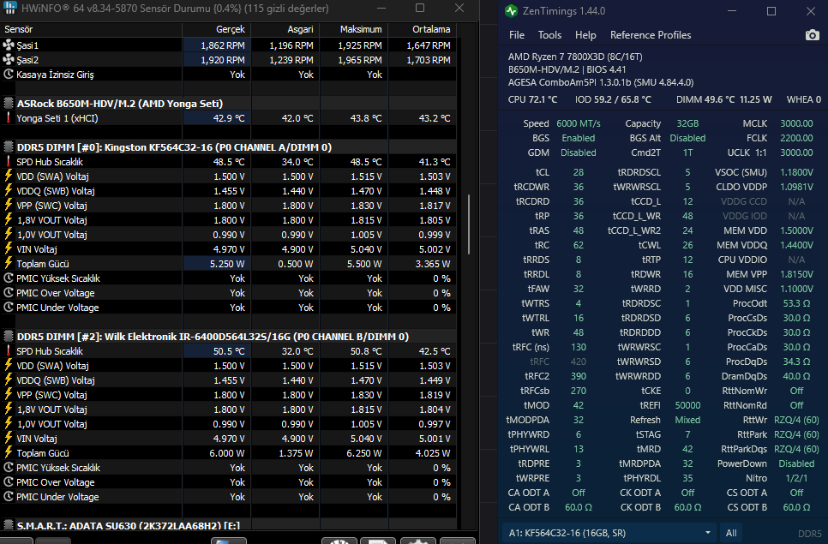Open the Help menu in ZenTimings
The image size is (828, 544).
point(585,35)
